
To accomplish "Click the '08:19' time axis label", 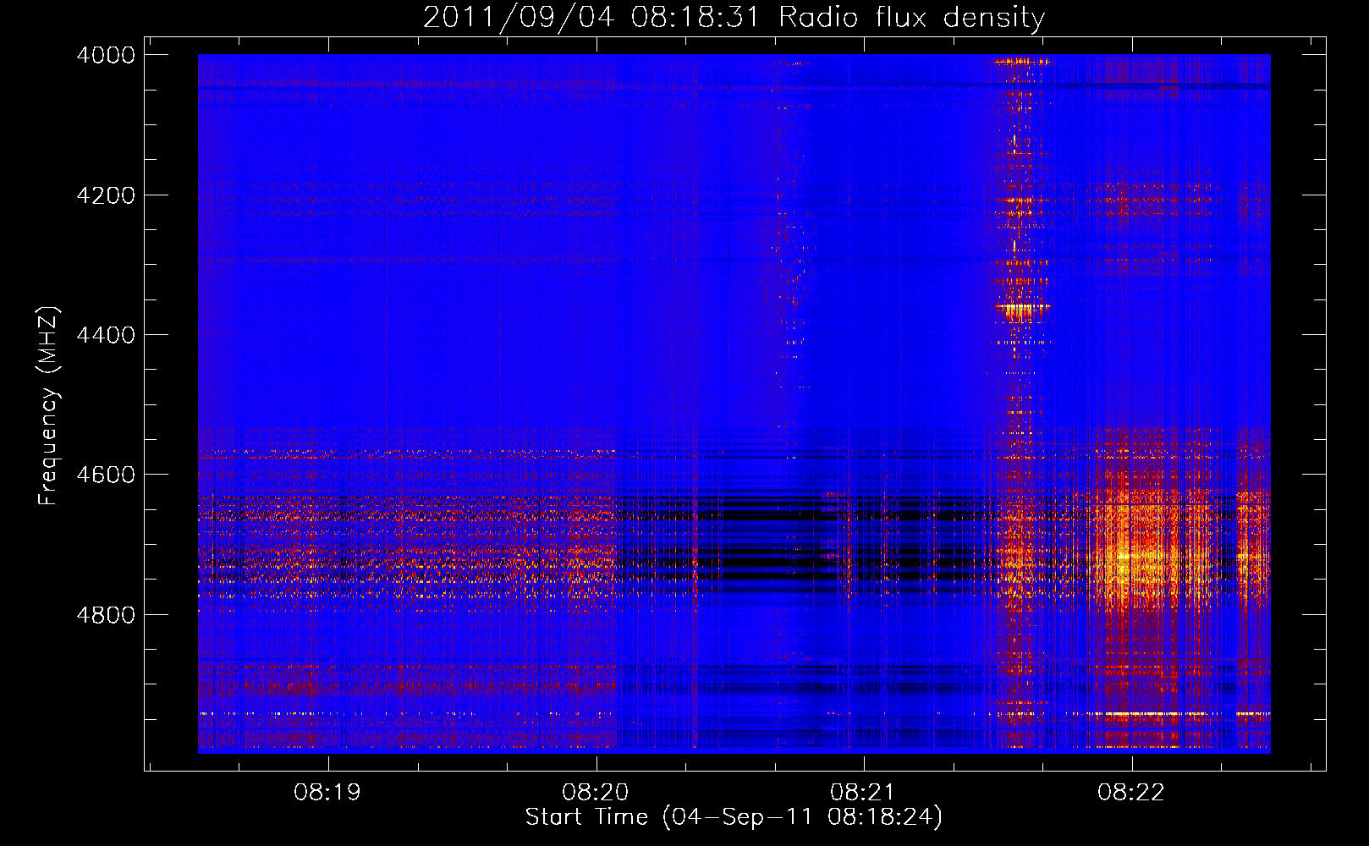I will pyautogui.click(x=327, y=792).
